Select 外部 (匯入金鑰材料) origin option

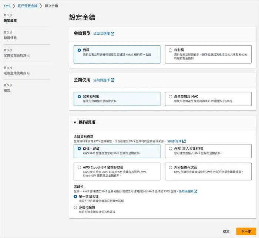click(208, 151)
